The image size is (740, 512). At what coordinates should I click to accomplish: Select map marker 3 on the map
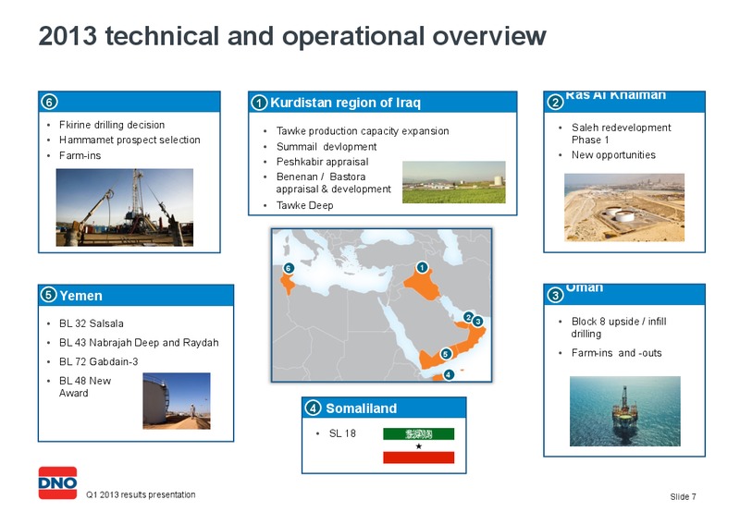click(477, 321)
